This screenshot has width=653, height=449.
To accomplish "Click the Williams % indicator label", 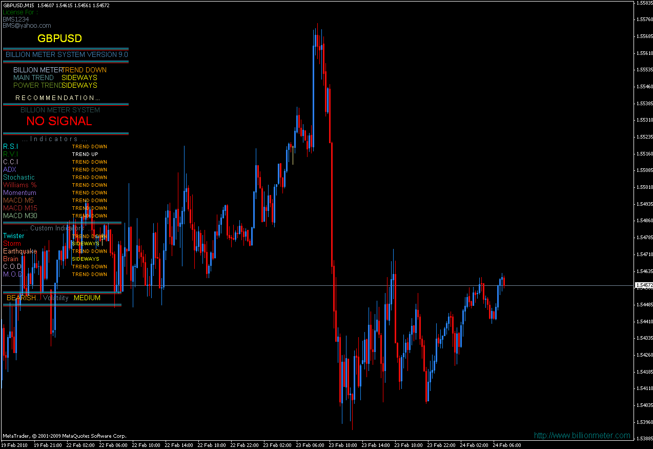I will click(20, 185).
